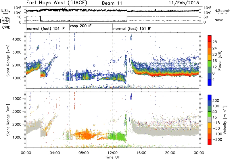230x159 pixels.
Task: Click the '04:00' time tick label
Action: coord(55,153)
